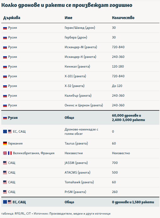This screenshot has width=160, height=218.
Task: Click the German flag next to Германия
Action: [x=5, y=143]
